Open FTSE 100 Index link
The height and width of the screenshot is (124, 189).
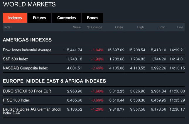coord(16,100)
